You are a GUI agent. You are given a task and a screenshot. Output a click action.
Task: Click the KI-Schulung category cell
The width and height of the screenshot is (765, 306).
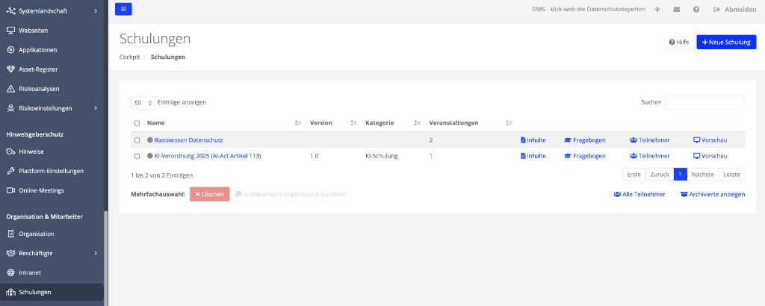coord(382,156)
